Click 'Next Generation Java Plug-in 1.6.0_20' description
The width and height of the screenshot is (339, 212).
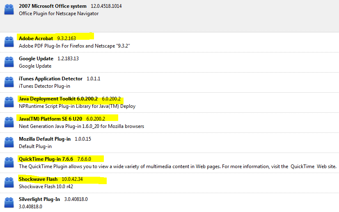click(x=81, y=126)
